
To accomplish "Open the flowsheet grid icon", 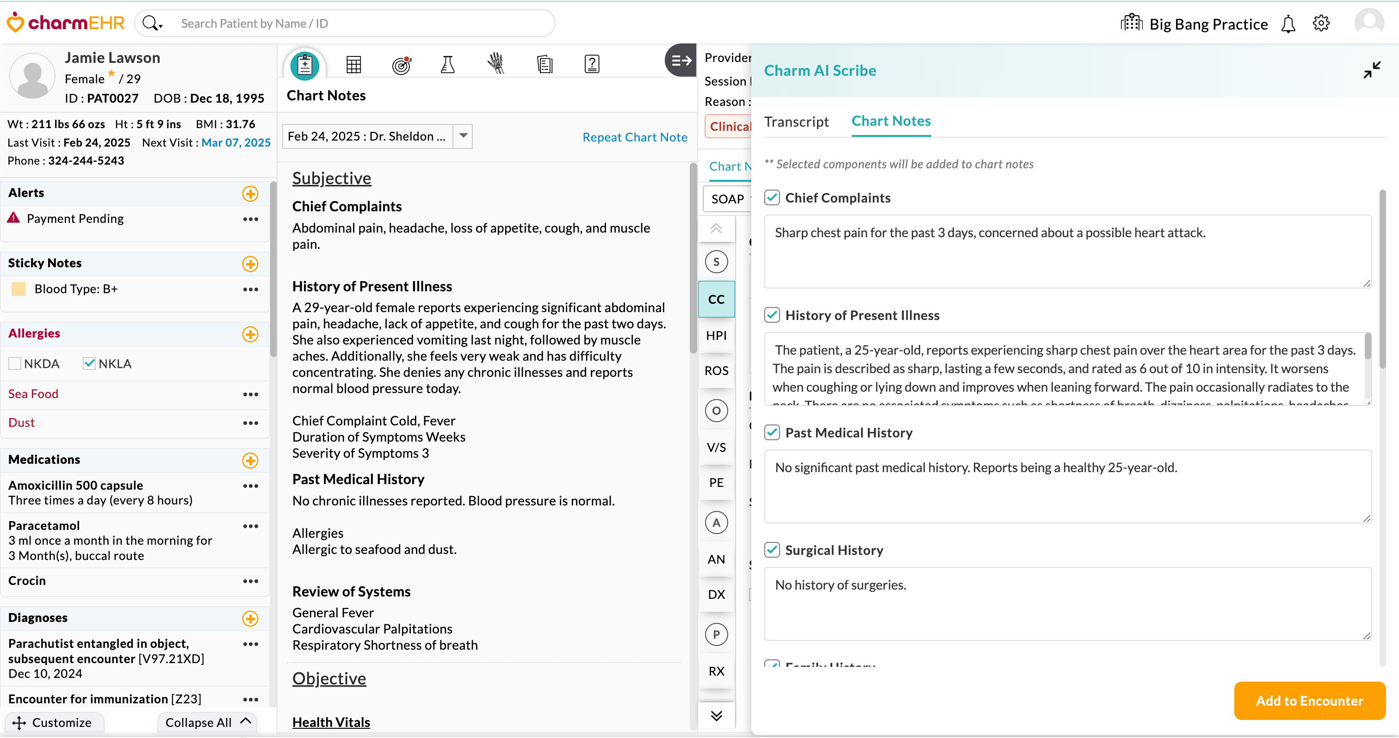I will pyautogui.click(x=353, y=65).
